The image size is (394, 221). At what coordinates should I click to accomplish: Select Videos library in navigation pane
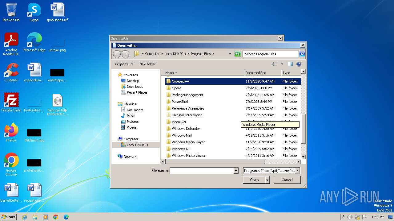[131, 127]
